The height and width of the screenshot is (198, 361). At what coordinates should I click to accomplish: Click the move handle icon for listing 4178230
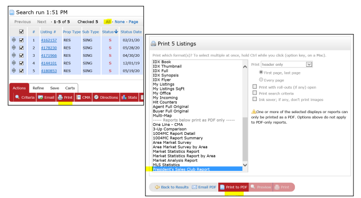tap(14, 47)
